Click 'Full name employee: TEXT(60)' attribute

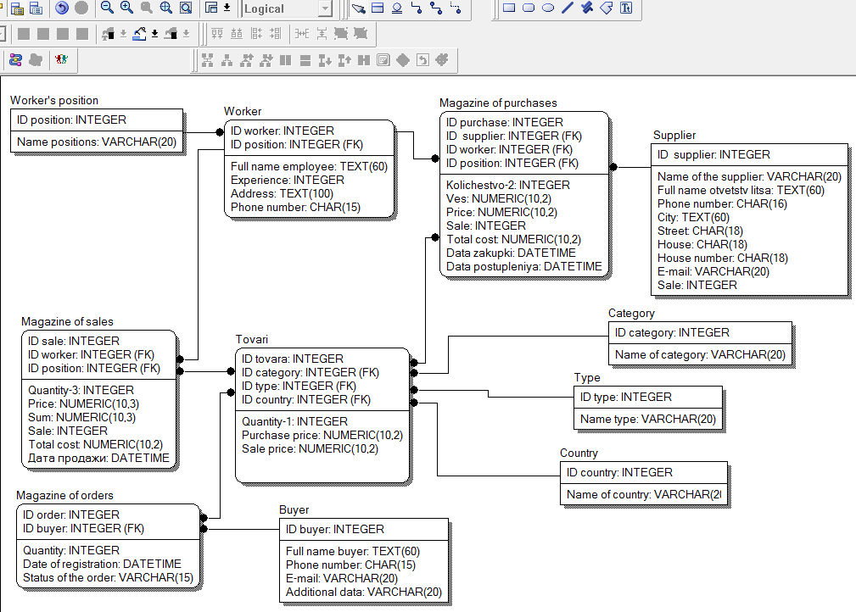(309, 166)
